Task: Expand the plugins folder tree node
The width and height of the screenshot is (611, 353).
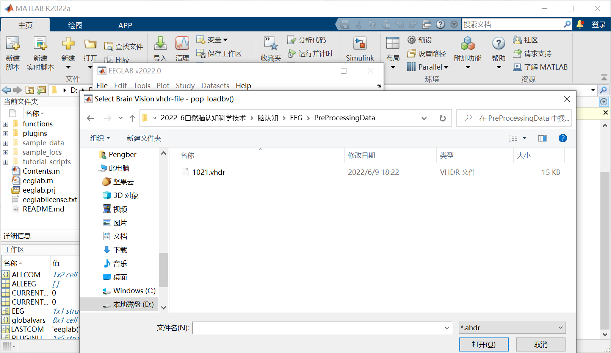Action: pos(5,133)
